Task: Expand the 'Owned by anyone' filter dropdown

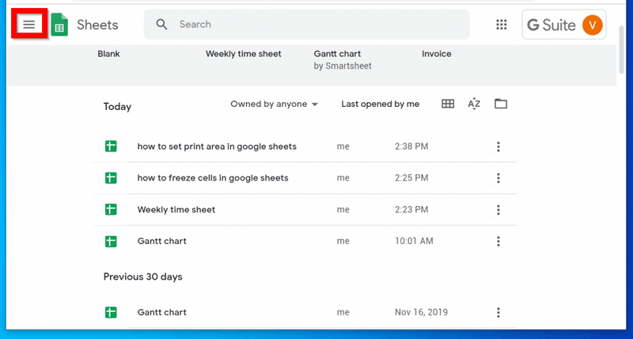Action: 274,105
